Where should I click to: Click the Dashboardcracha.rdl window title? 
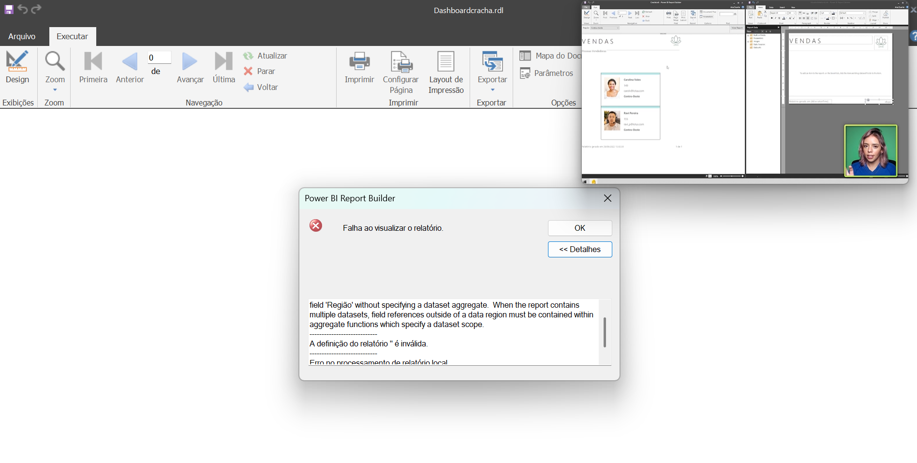[x=468, y=10]
